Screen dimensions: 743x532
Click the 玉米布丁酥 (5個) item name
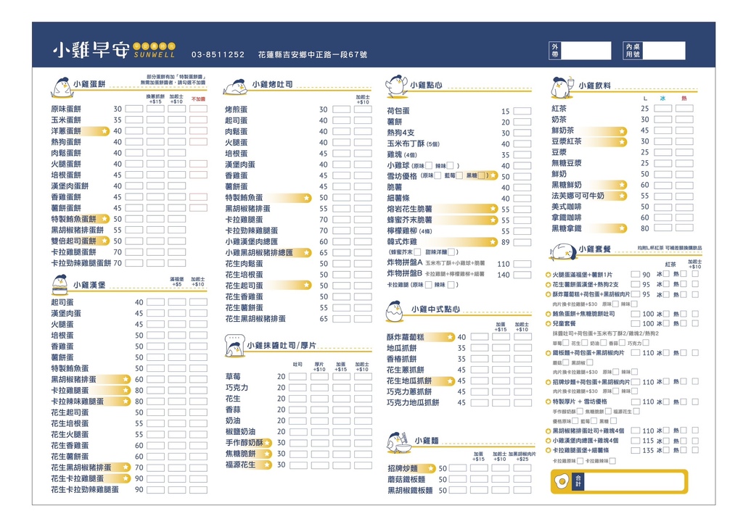(413, 144)
